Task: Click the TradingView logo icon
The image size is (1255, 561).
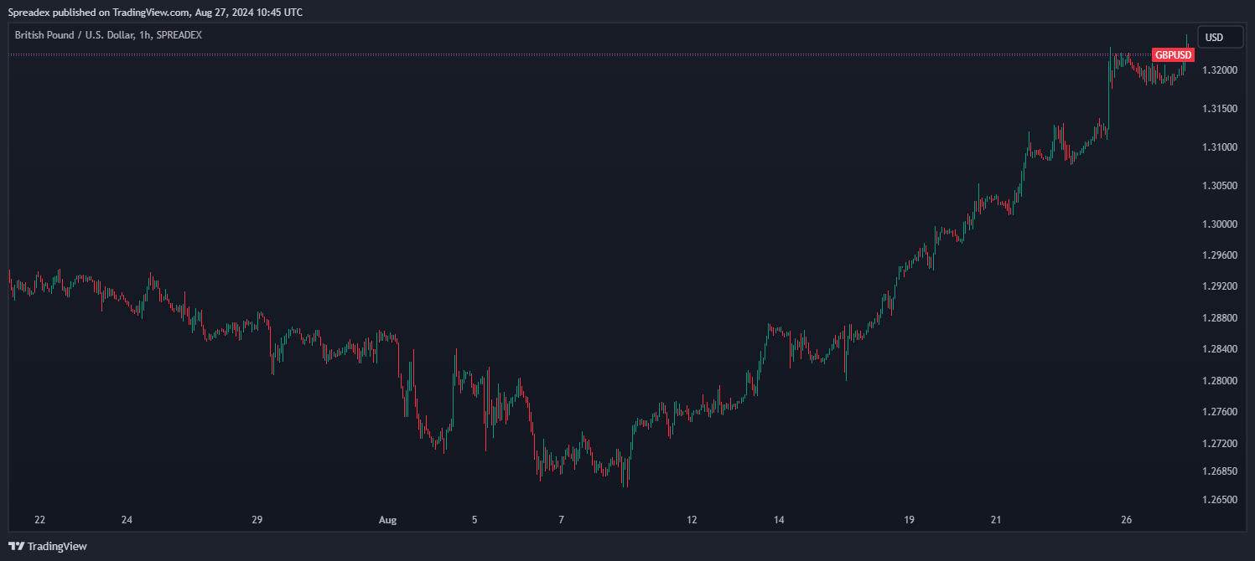Action: click(x=16, y=547)
